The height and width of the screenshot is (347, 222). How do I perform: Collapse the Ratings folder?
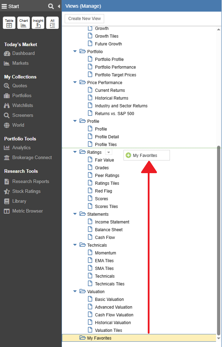(75, 152)
